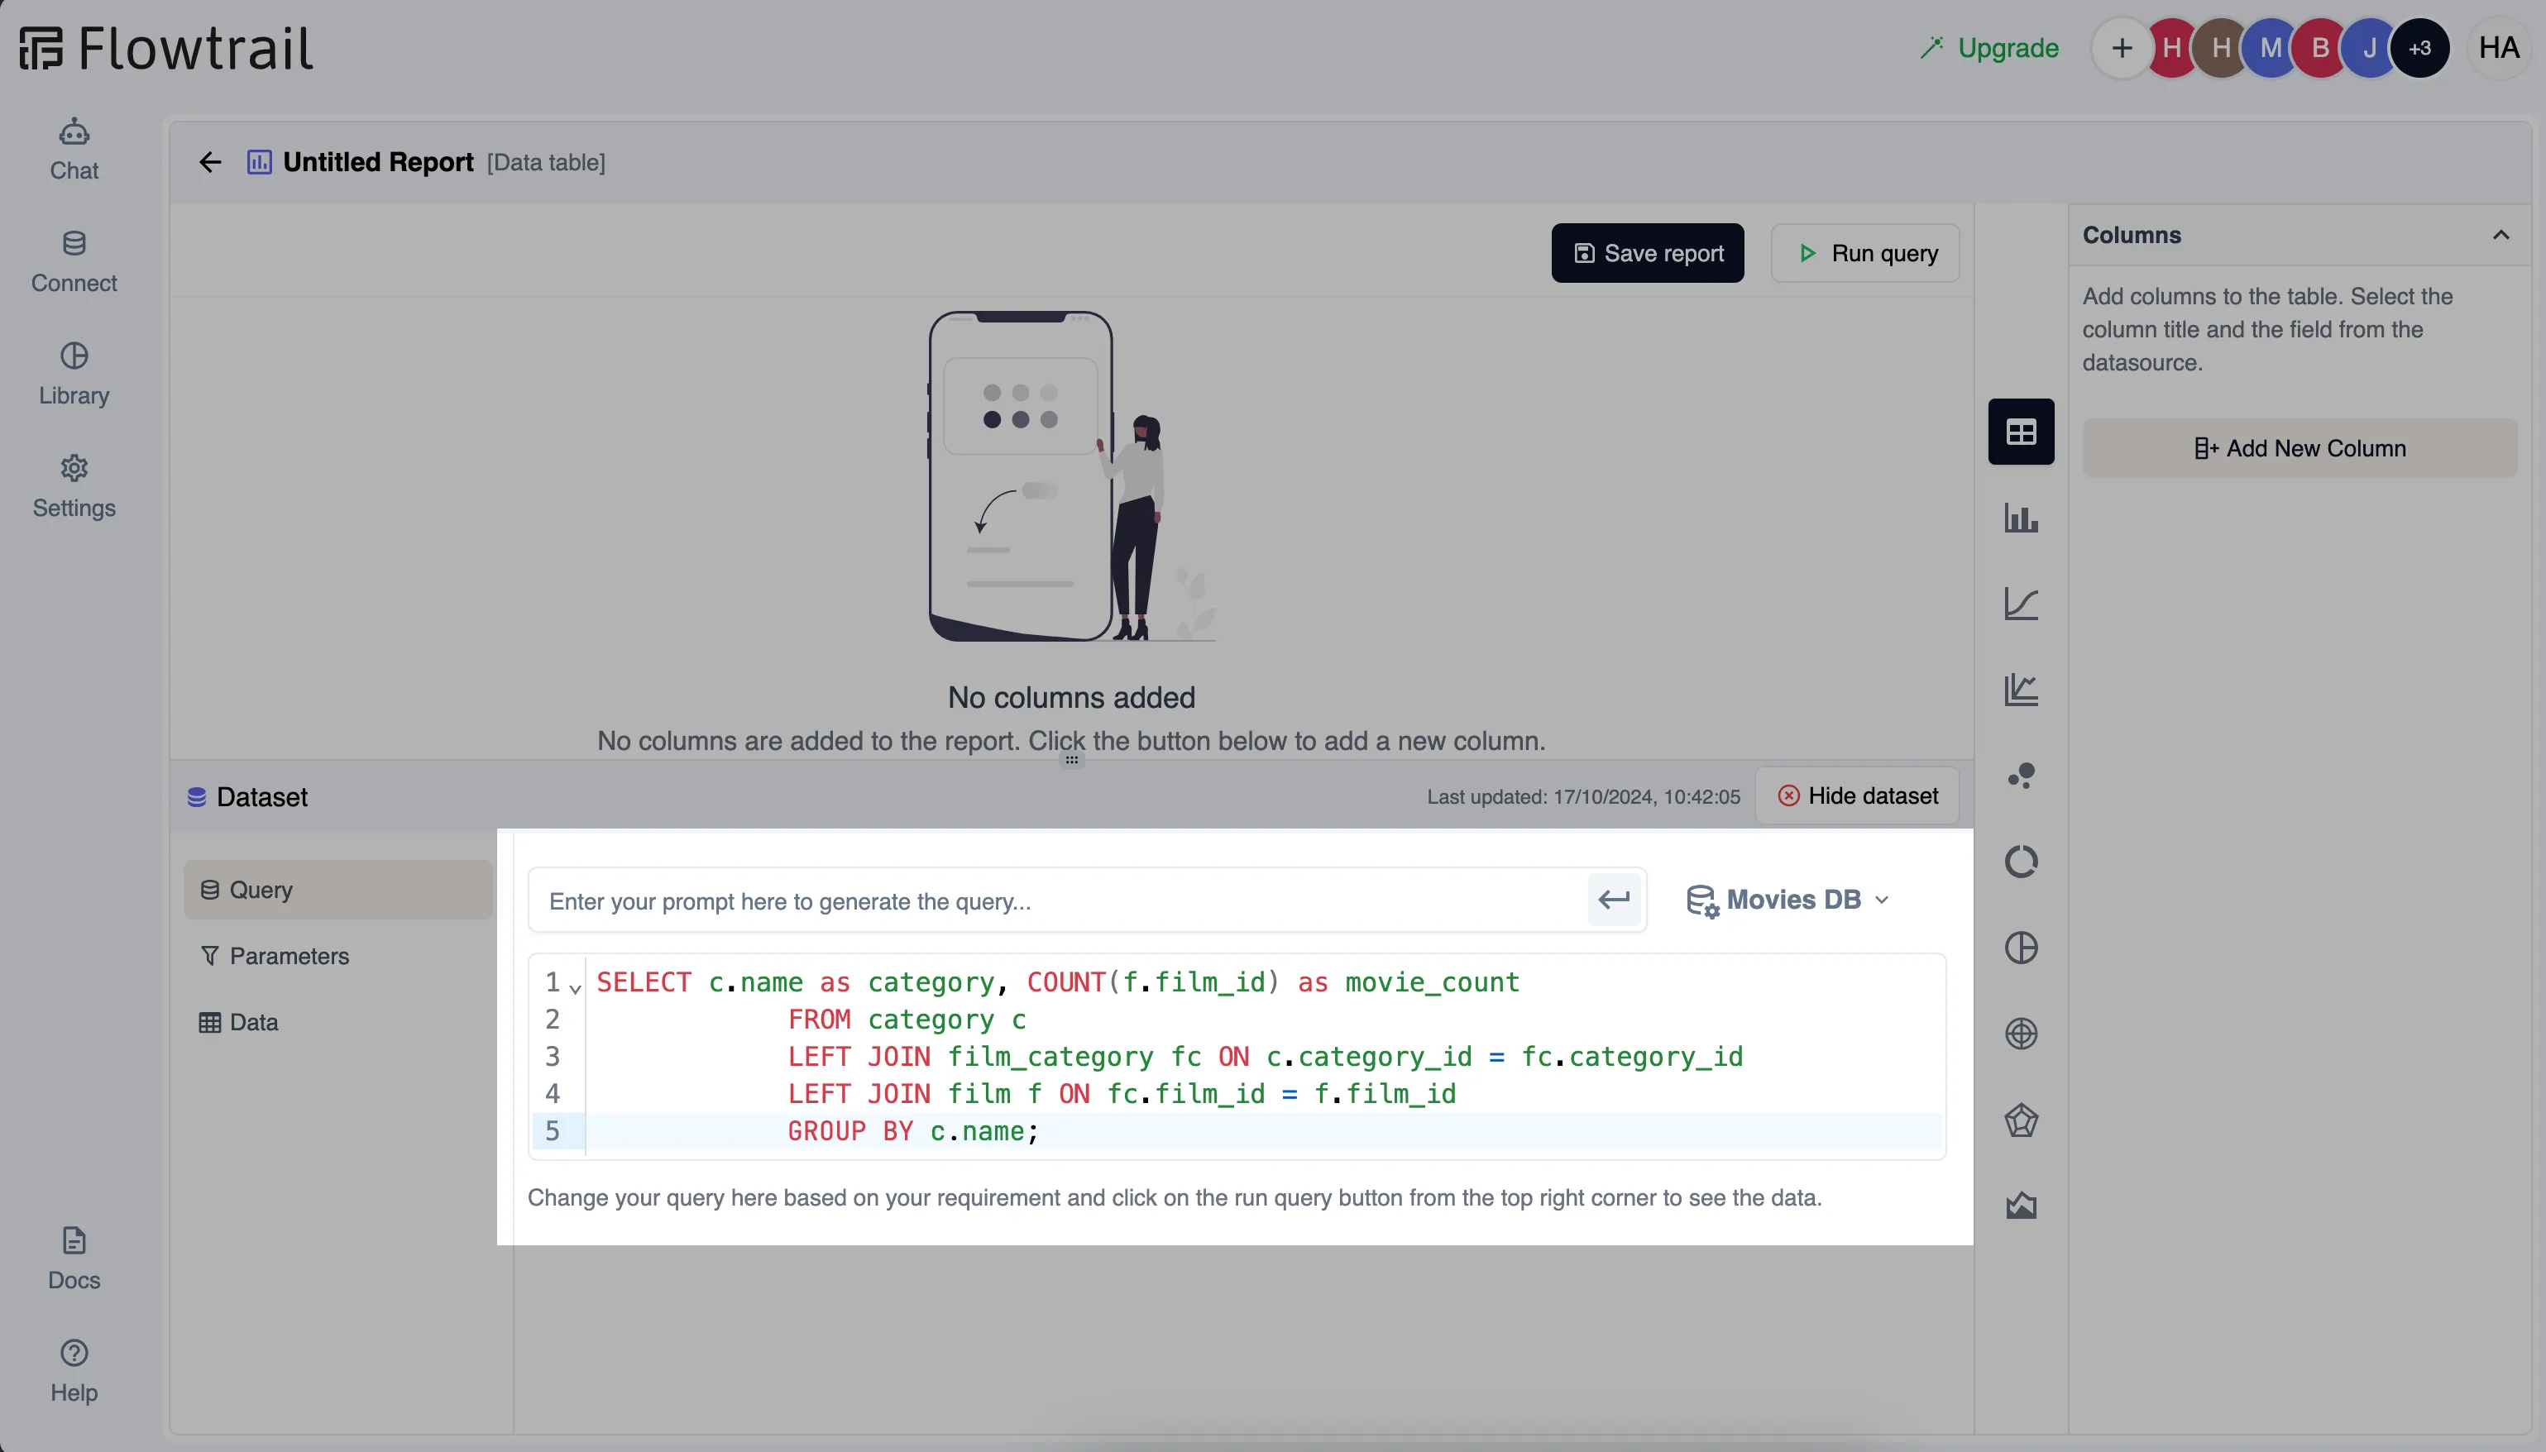Click the Chat icon in sidebar
The width and height of the screenshot is (2546, 1452).
pos(74,149)
